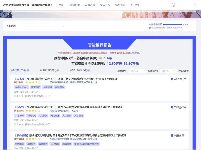Go to 申报进度 navigation item
Screen dimensions: 201x150
tap(90, 5)
